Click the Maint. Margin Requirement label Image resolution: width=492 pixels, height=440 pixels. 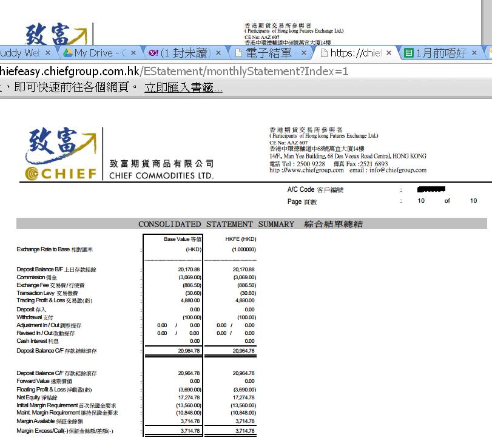pos(67,412)
